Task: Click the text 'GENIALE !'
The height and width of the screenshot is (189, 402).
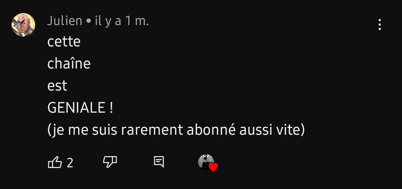Action: coord(80,108)
